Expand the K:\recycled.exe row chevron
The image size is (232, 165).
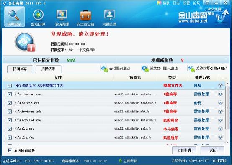coord(220,120)
